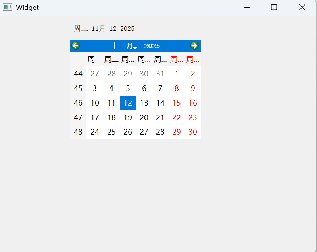The width and height of the screenshot is (317, 252).
Task: Select date 20 in week 47 row
Action: click(144, 117)
